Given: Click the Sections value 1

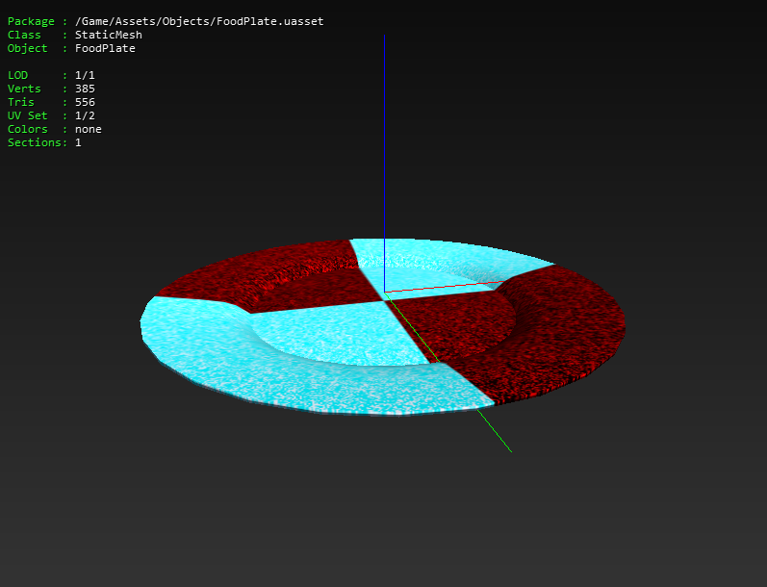Looking at the screenshot, I should (78, 142).
